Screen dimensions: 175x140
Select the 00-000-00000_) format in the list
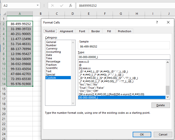click(122, 97)
